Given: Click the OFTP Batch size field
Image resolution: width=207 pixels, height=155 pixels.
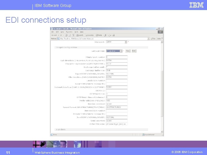Looking at the screenshot, I should pyautogui.click(x=117, y=94).
